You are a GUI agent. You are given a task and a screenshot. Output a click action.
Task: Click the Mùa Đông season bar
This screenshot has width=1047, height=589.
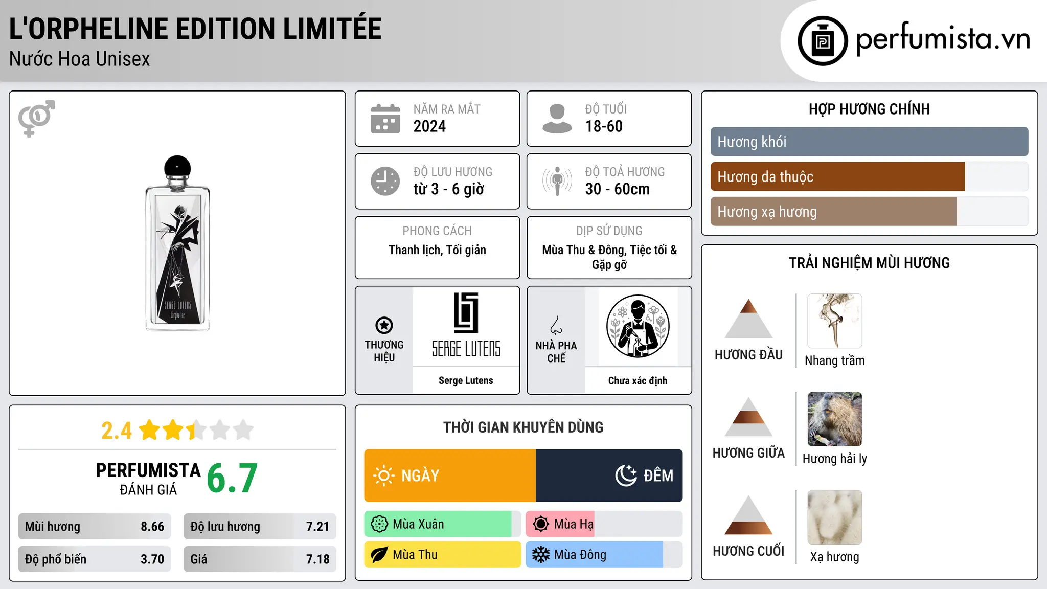604,555
